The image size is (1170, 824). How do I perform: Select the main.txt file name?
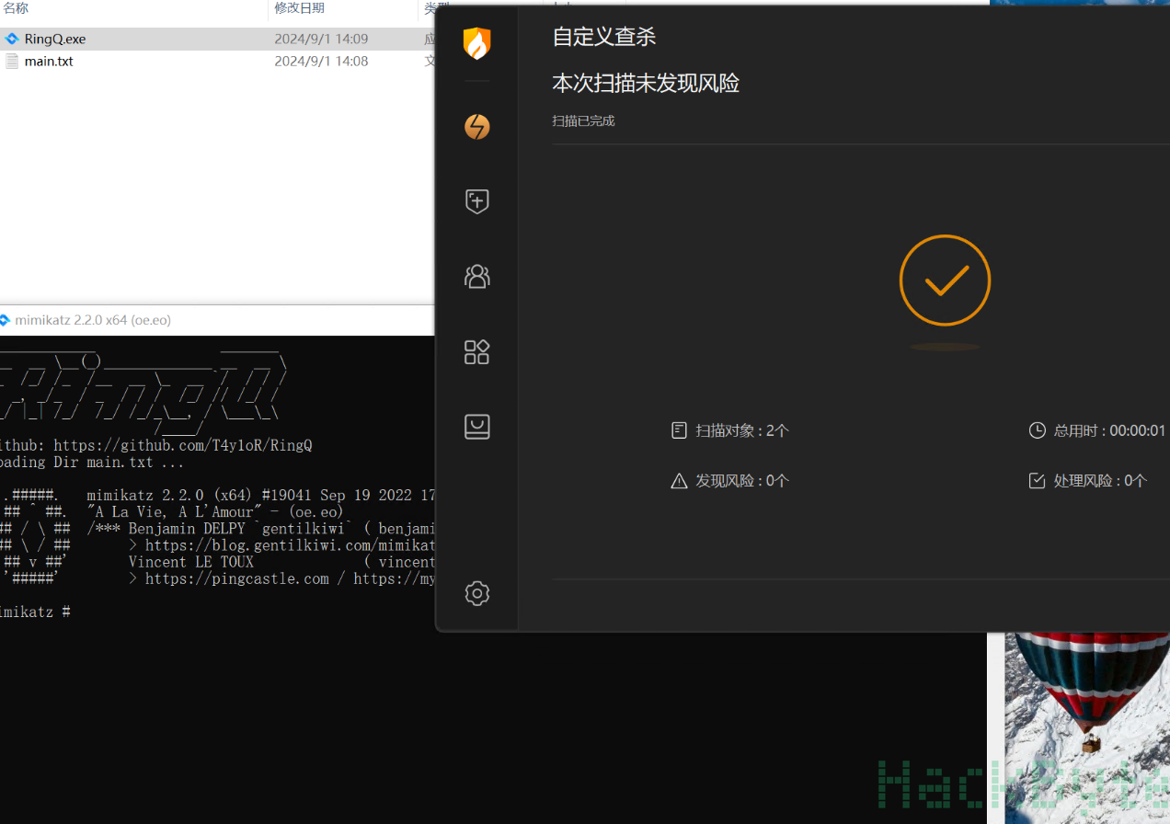click(49, 62)
